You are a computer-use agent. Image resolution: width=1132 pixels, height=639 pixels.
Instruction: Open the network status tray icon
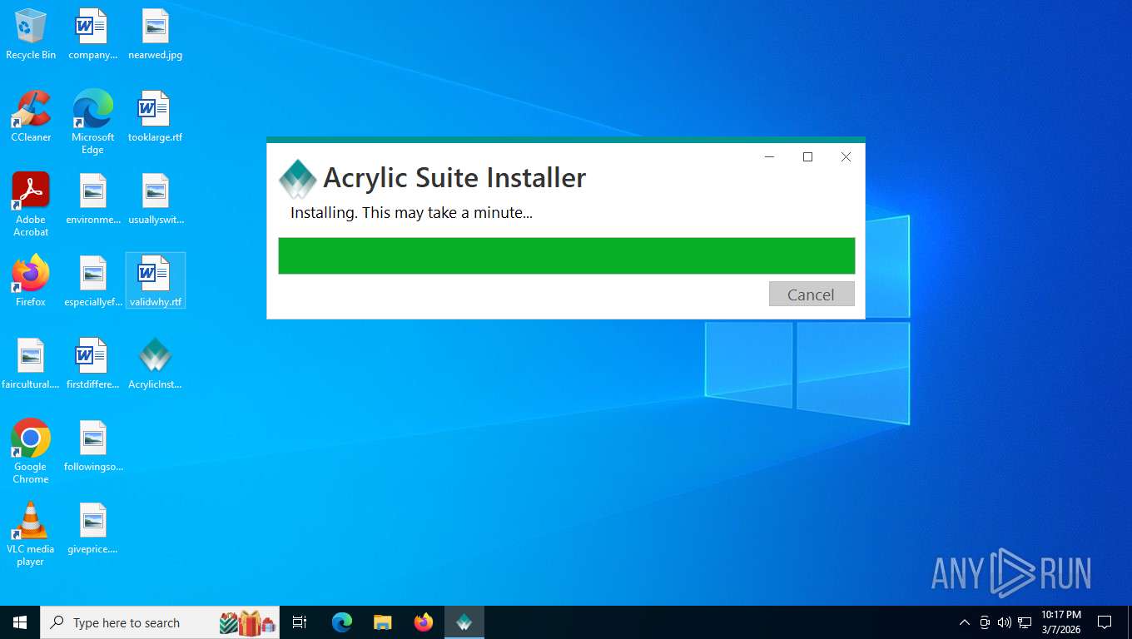[x=1025, y=622]
